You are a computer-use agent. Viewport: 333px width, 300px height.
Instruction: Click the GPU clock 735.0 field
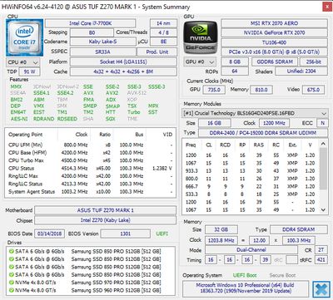[214, 90]
